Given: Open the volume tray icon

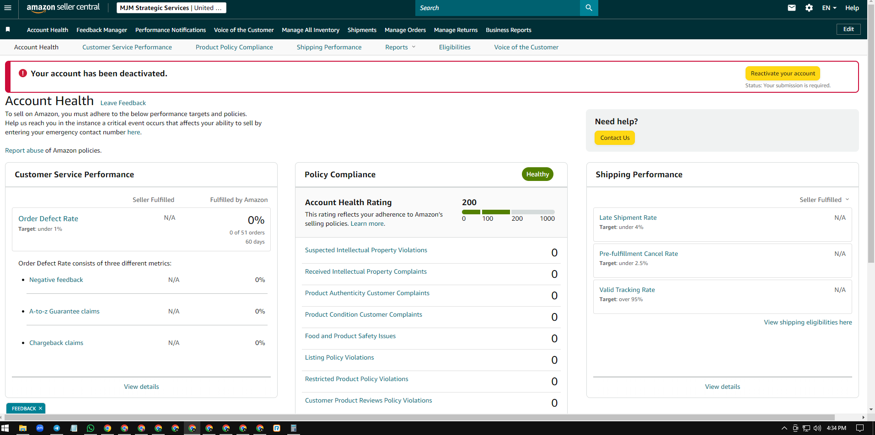Looking at the screenshot, I should pyautogui.click(x=817, y=428).
